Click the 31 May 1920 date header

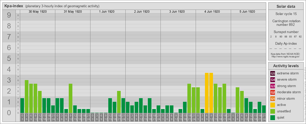[73, 12]
